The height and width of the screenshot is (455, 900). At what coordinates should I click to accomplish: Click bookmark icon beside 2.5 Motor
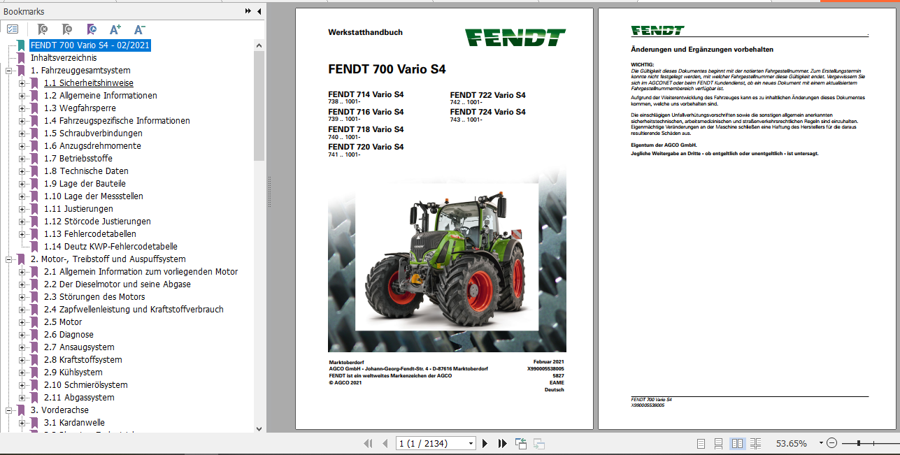point(35,322)
